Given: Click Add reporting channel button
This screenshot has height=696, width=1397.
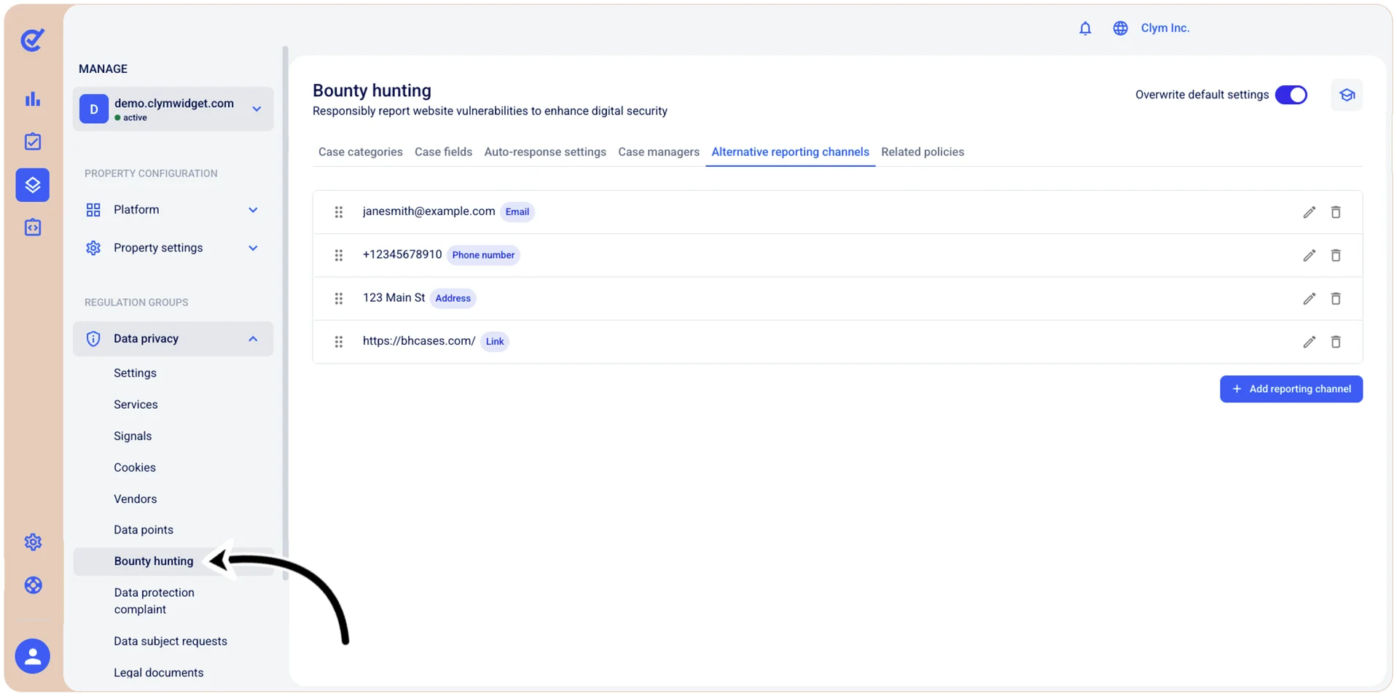Looking at the screenshot, I should tap(1291, 389).
